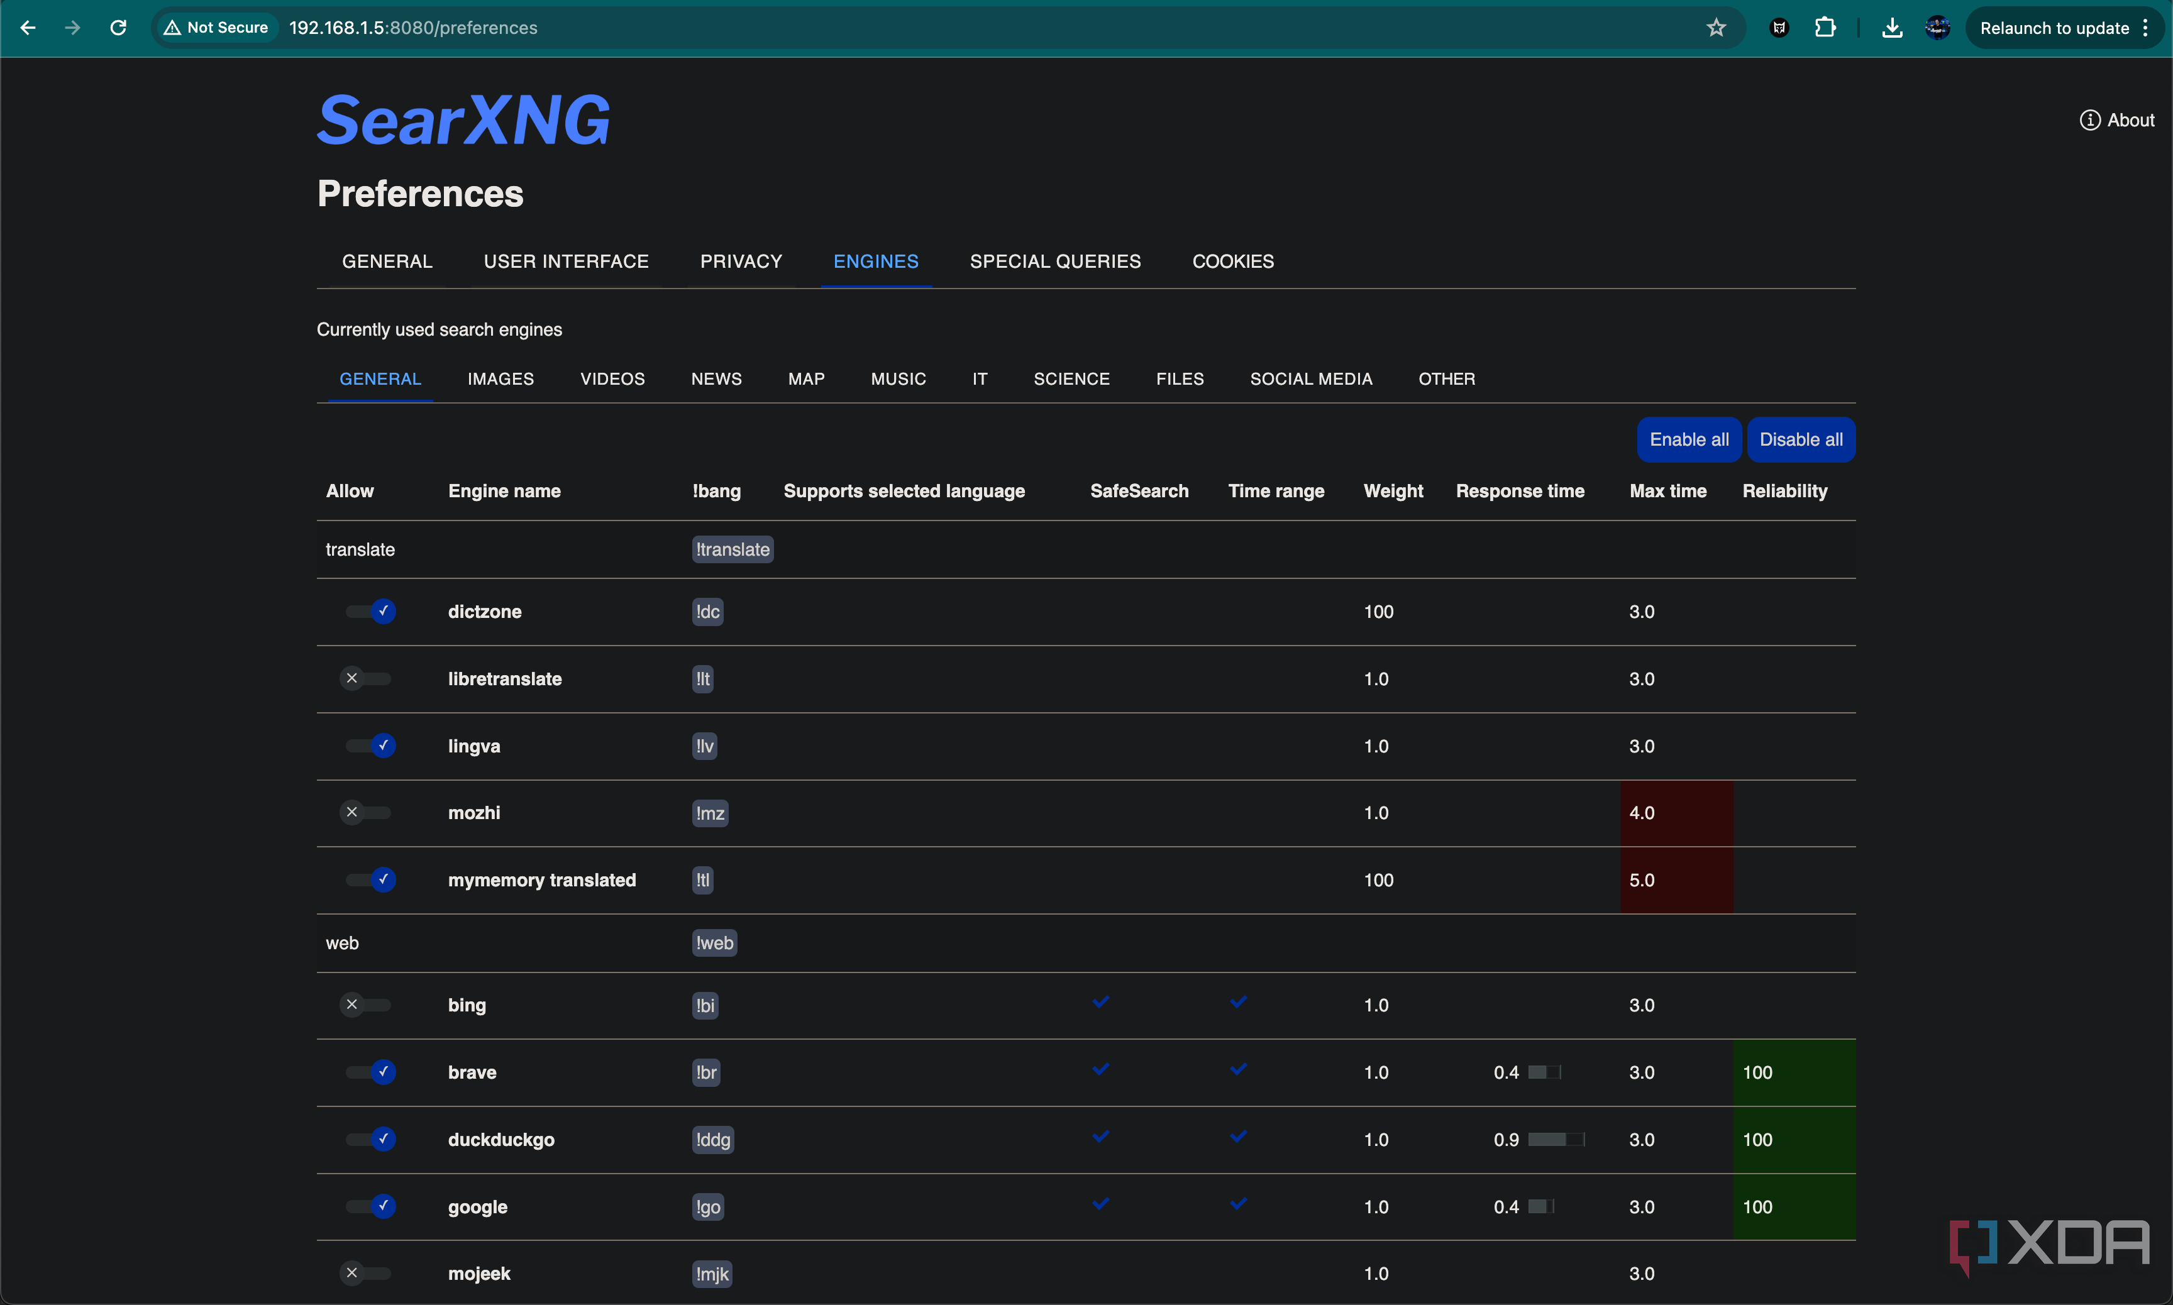The height and width of the screenshot is (1305, 2173).
Task: Open the browser profile avatar
Action: [x=1937, y=28]
